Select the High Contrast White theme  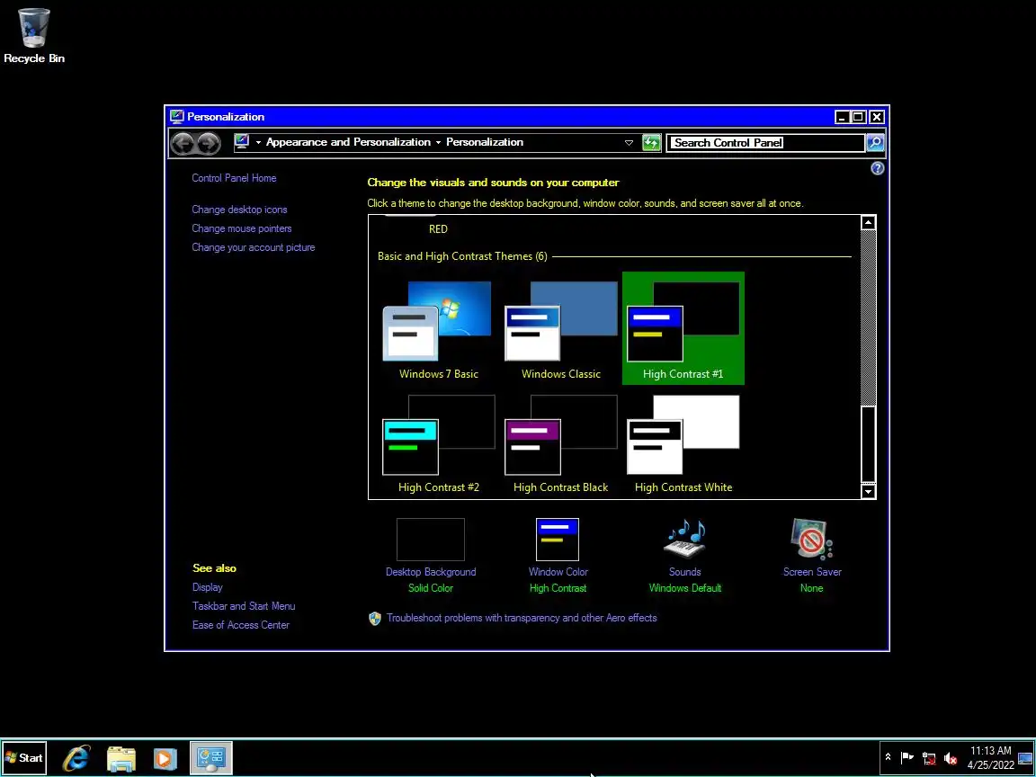683,442
